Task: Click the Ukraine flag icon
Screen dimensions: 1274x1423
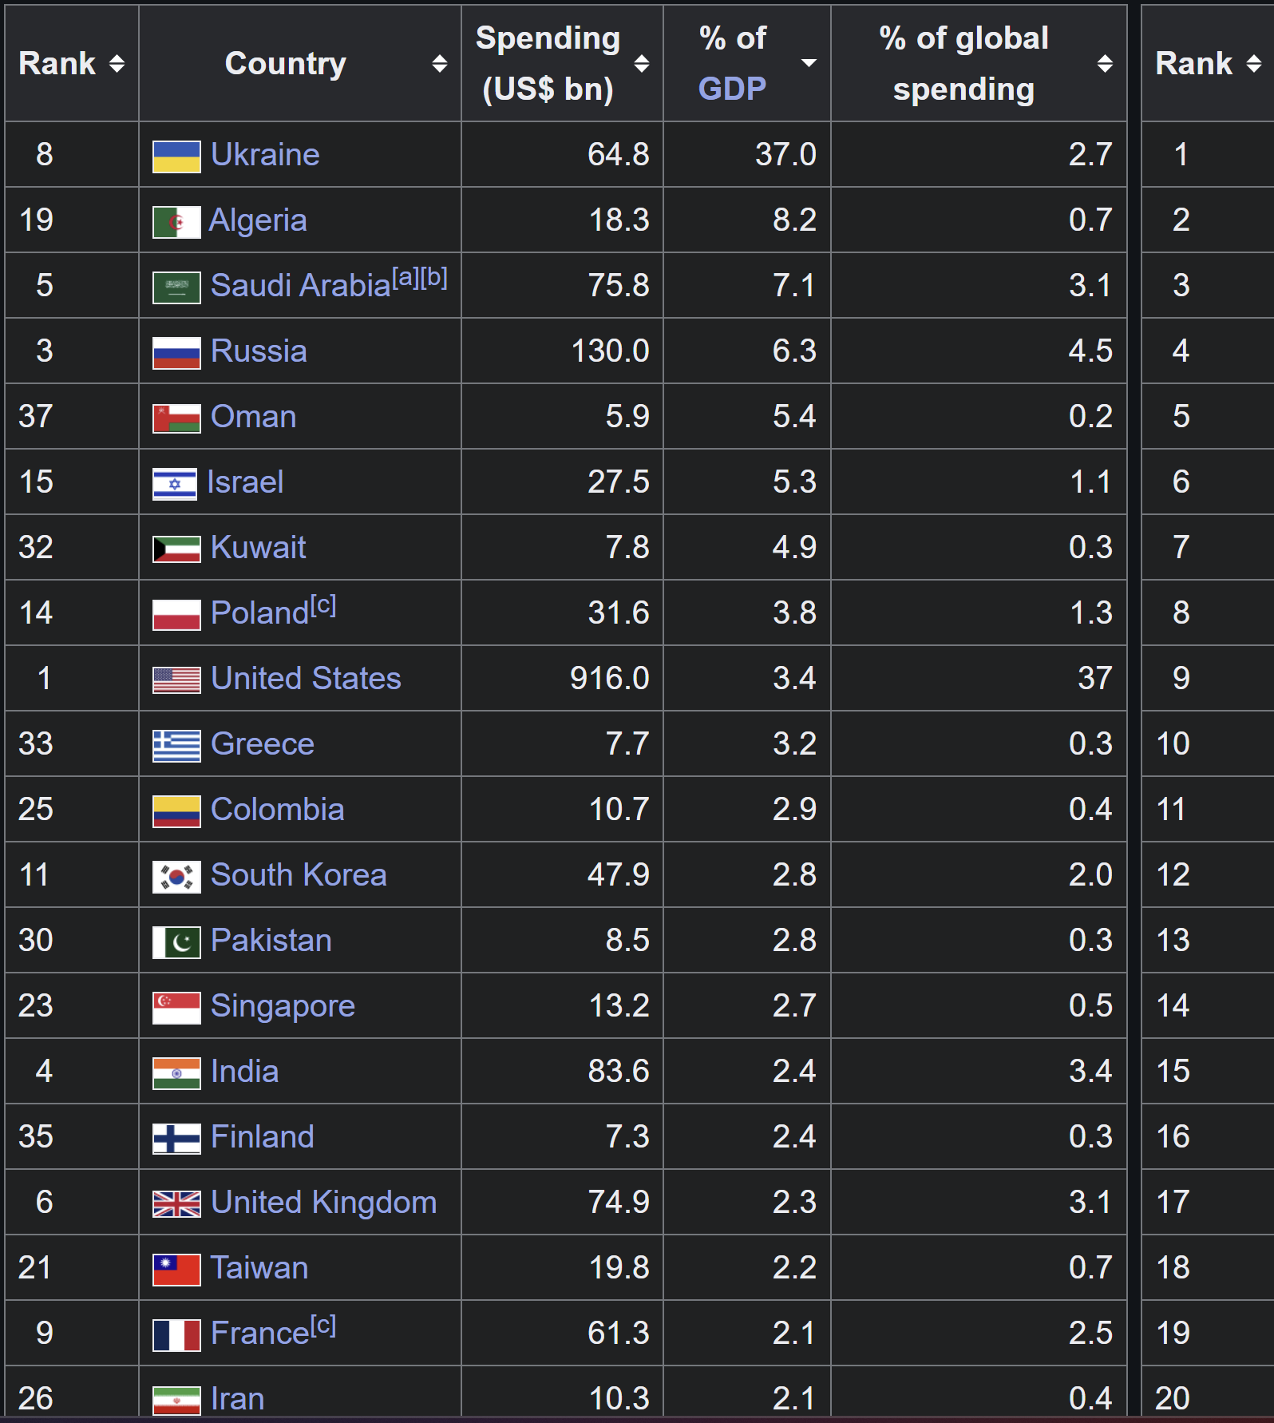Action: [176, 156]
